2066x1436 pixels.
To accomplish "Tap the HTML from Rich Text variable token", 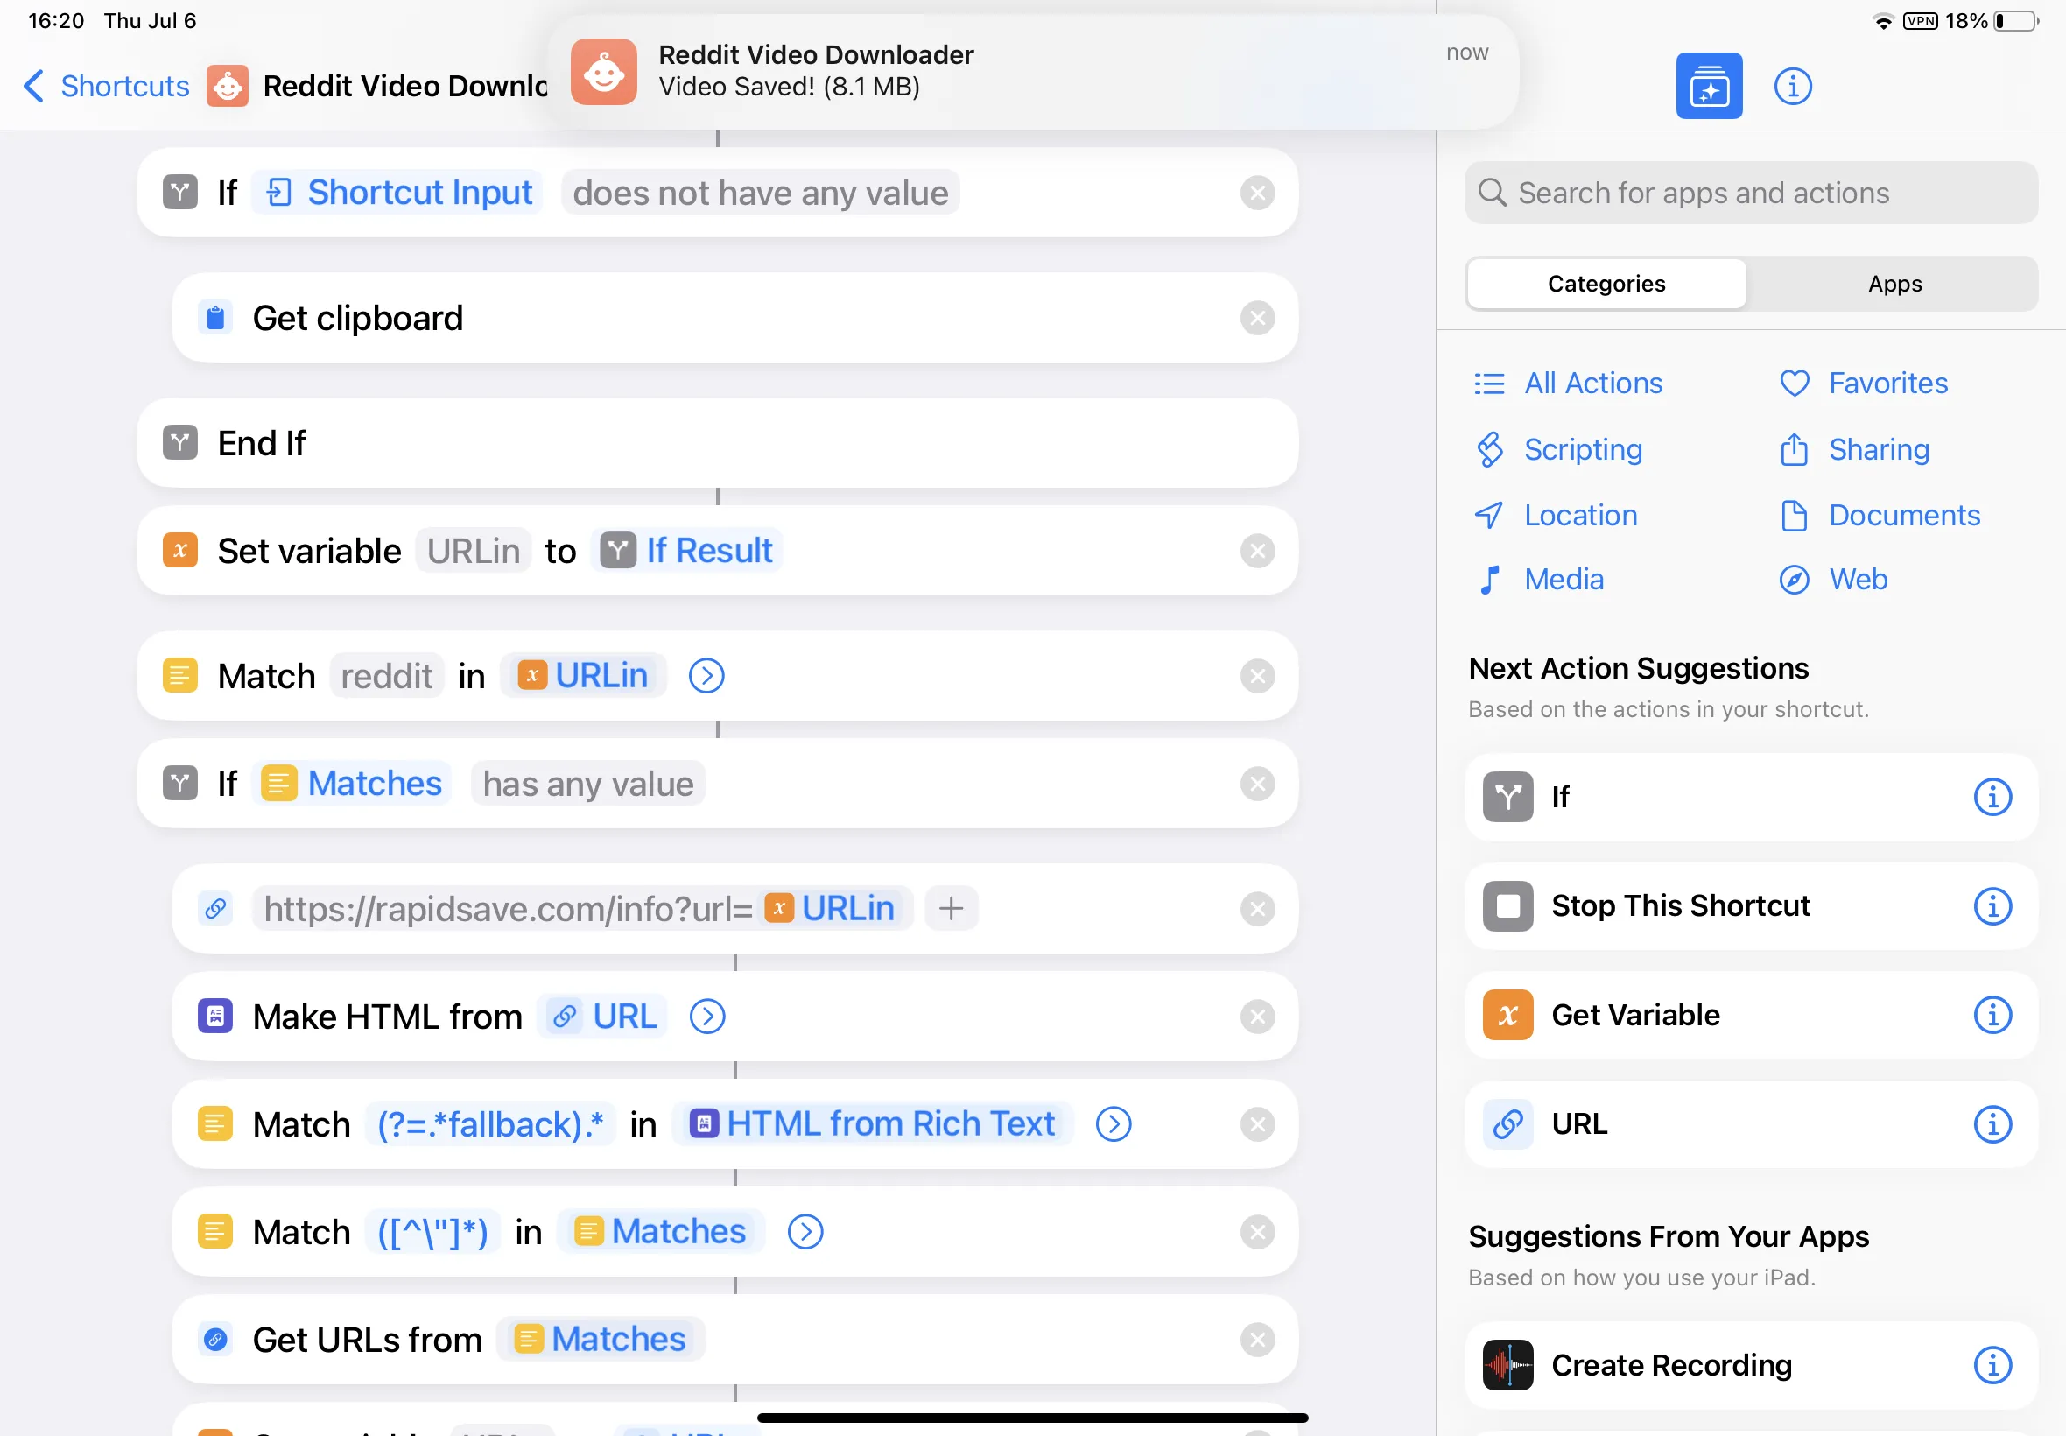I will [873, 1123].
